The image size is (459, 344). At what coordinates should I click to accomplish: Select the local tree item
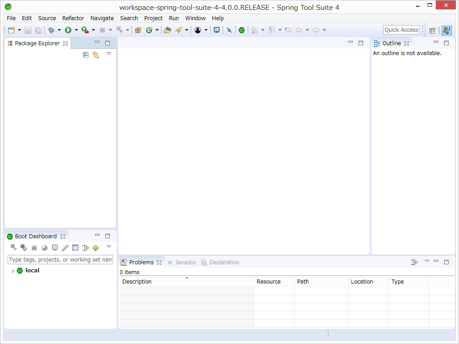pos(32,271)
